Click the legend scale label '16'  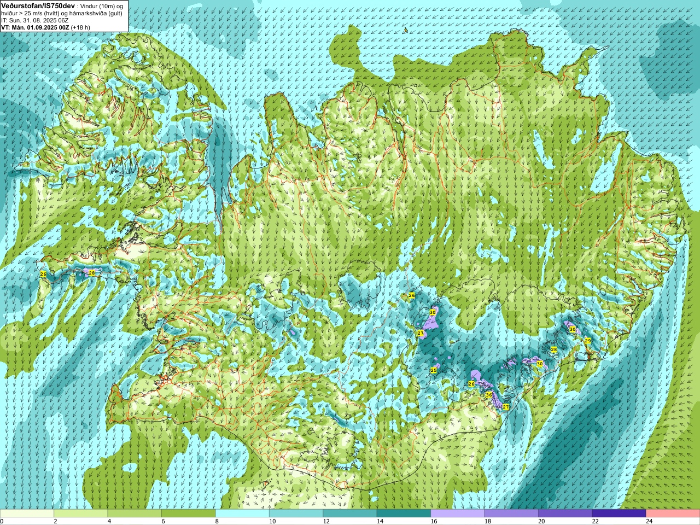(x=434, y=521)
